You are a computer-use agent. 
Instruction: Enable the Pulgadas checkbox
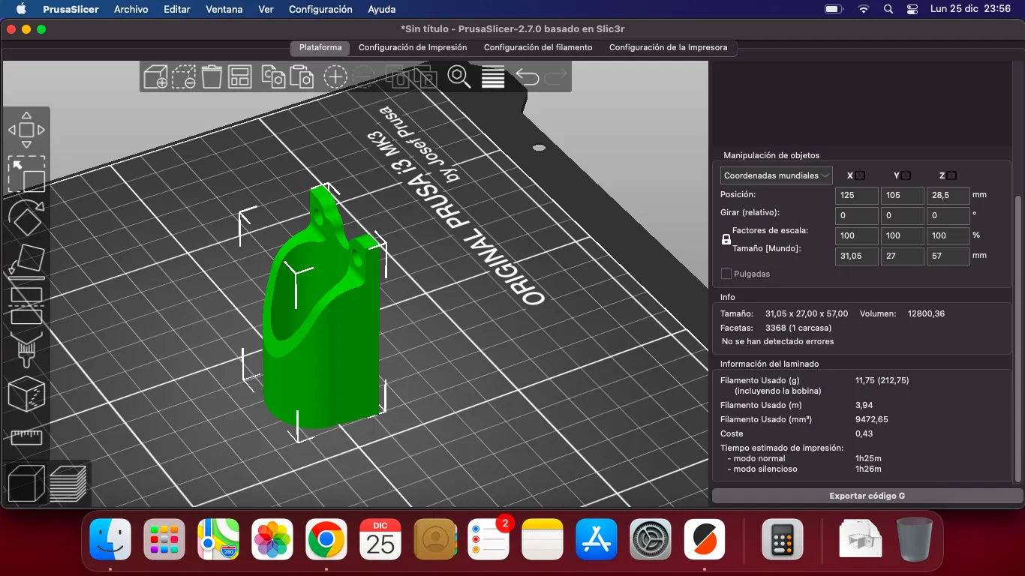726,274
